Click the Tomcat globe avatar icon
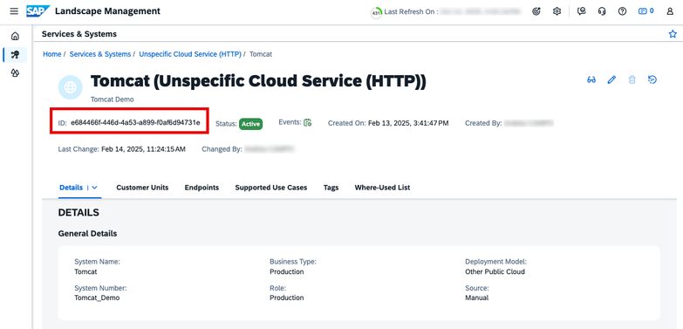This screenshot has height=329, width=683. point(70,87)
